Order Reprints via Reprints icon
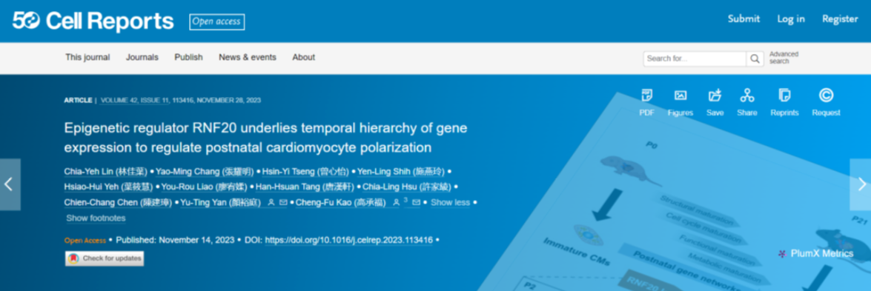 784,96
